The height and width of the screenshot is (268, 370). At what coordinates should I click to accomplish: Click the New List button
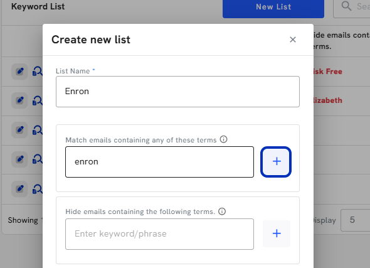click(273, 9)
